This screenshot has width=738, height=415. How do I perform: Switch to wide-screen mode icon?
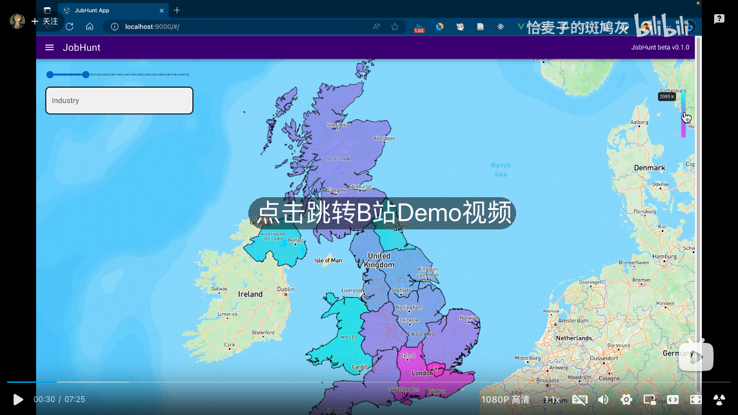[673, 400]
